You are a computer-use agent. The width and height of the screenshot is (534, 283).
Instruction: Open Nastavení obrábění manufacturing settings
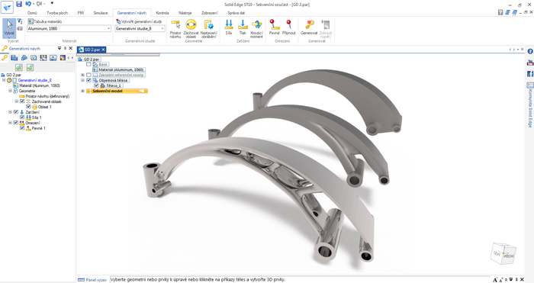(x=208, y=29)
